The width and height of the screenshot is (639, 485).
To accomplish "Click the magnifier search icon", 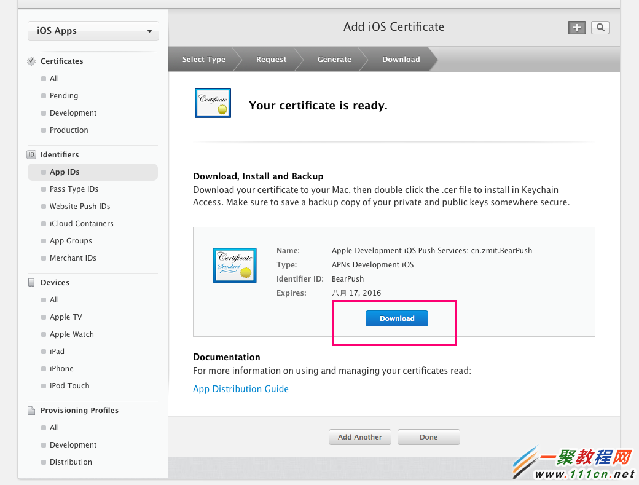I will (x=600, y=28).
